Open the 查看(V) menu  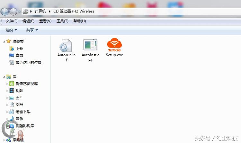(45, 21)
